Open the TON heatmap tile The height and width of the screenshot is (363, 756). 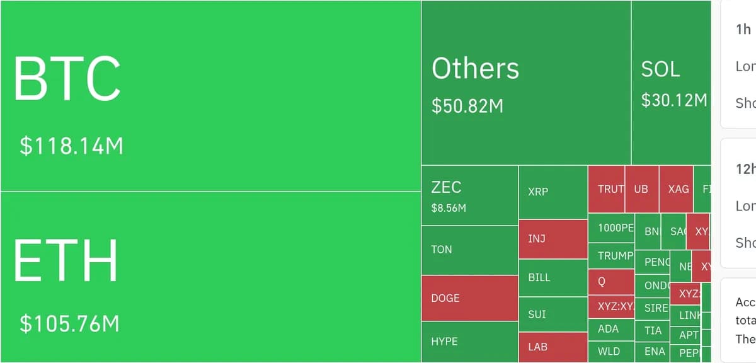pos(470,250)
